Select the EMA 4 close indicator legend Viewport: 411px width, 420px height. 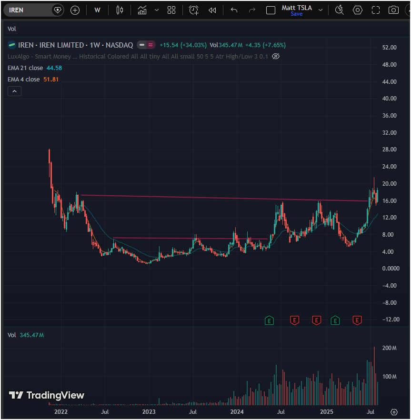[24, 80]
